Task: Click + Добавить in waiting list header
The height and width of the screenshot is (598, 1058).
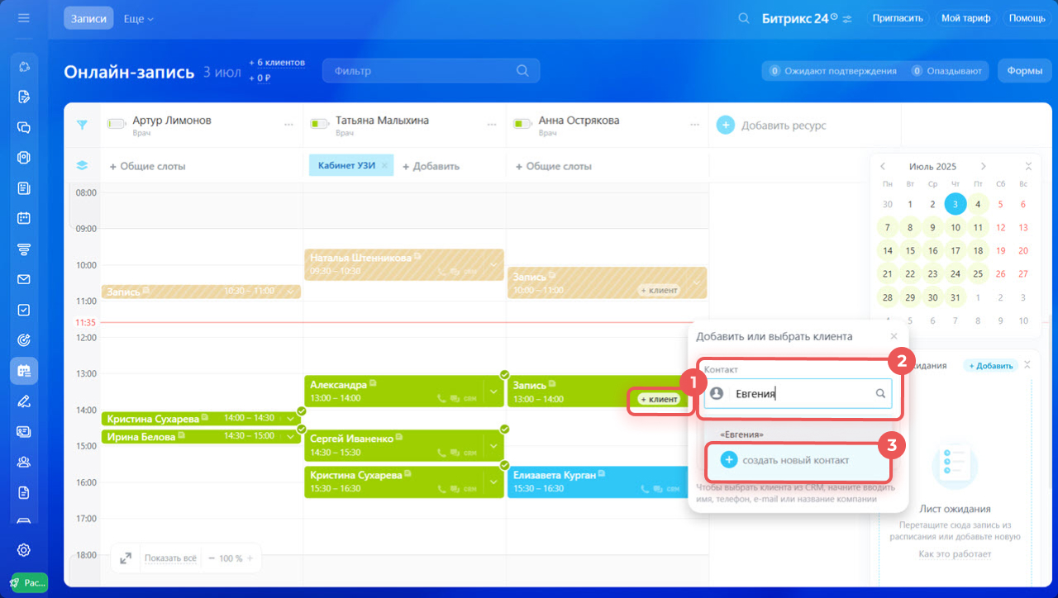Action: 990,365
